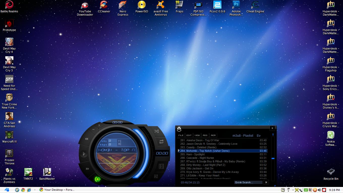Click the Quick Search field
Viewport: 343px width, 193px height.
[x=248, y=182]
